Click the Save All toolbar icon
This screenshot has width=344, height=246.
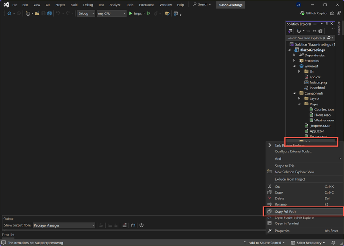[x=49, y=13]
